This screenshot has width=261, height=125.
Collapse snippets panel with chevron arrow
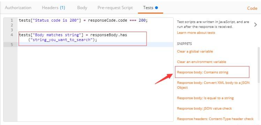click(256, 25)
